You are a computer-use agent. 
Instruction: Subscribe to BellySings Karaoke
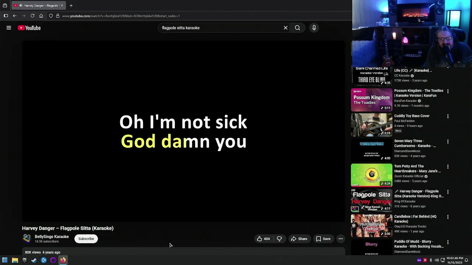(x=86, y=239)
